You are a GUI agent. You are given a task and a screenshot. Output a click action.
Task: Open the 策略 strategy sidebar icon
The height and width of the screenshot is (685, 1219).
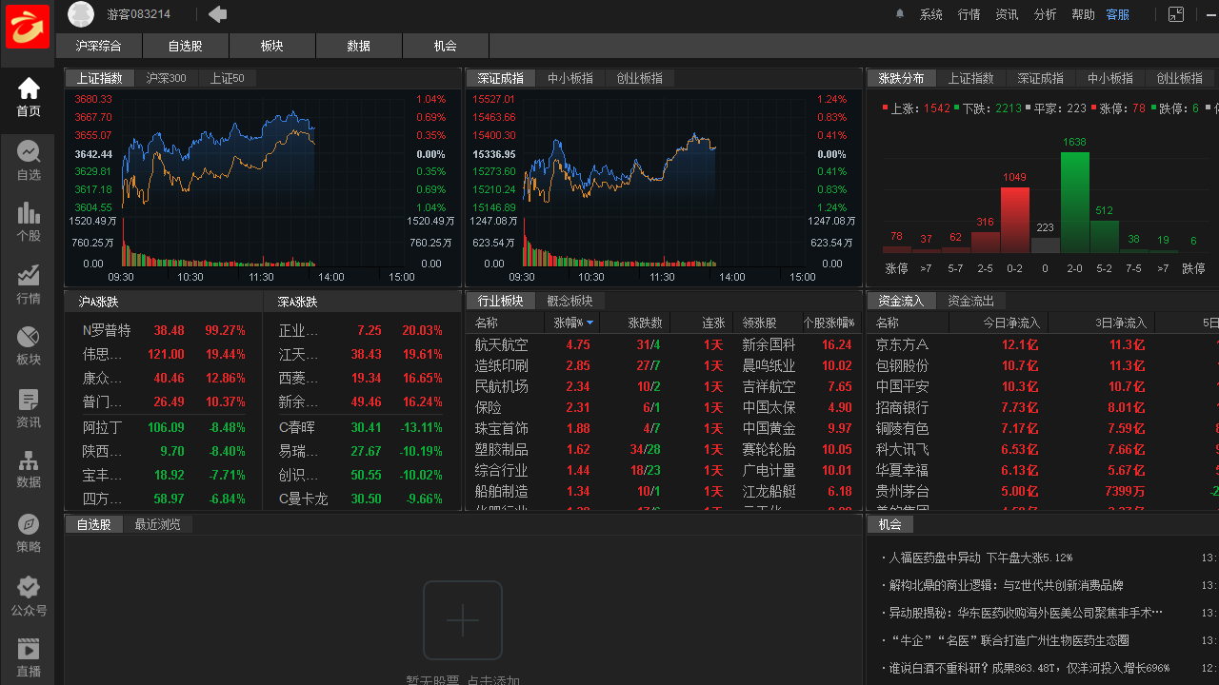click(29, 533)
